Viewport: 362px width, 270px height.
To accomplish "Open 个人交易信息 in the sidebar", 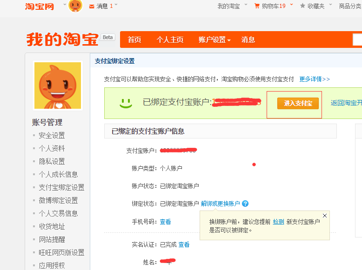I will (58, 213).
